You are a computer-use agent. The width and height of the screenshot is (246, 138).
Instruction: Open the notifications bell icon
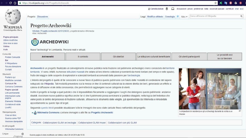[x=167, y=9]
